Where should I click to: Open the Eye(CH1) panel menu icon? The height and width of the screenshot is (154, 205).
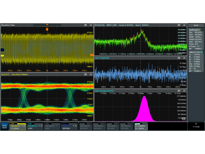(86, 74)
